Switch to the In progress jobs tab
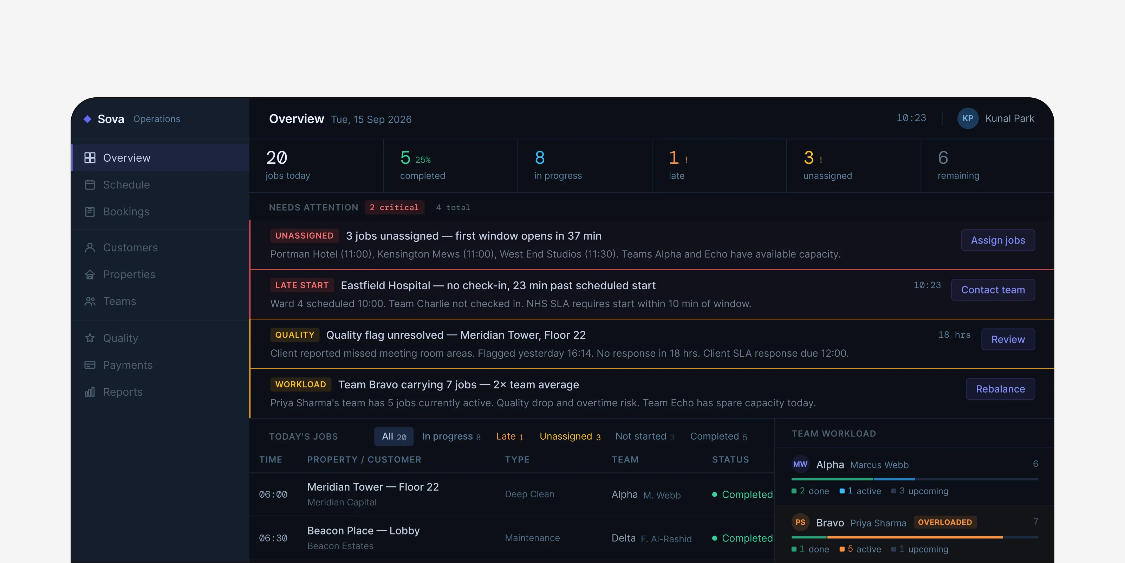 (x=451, y=436)
